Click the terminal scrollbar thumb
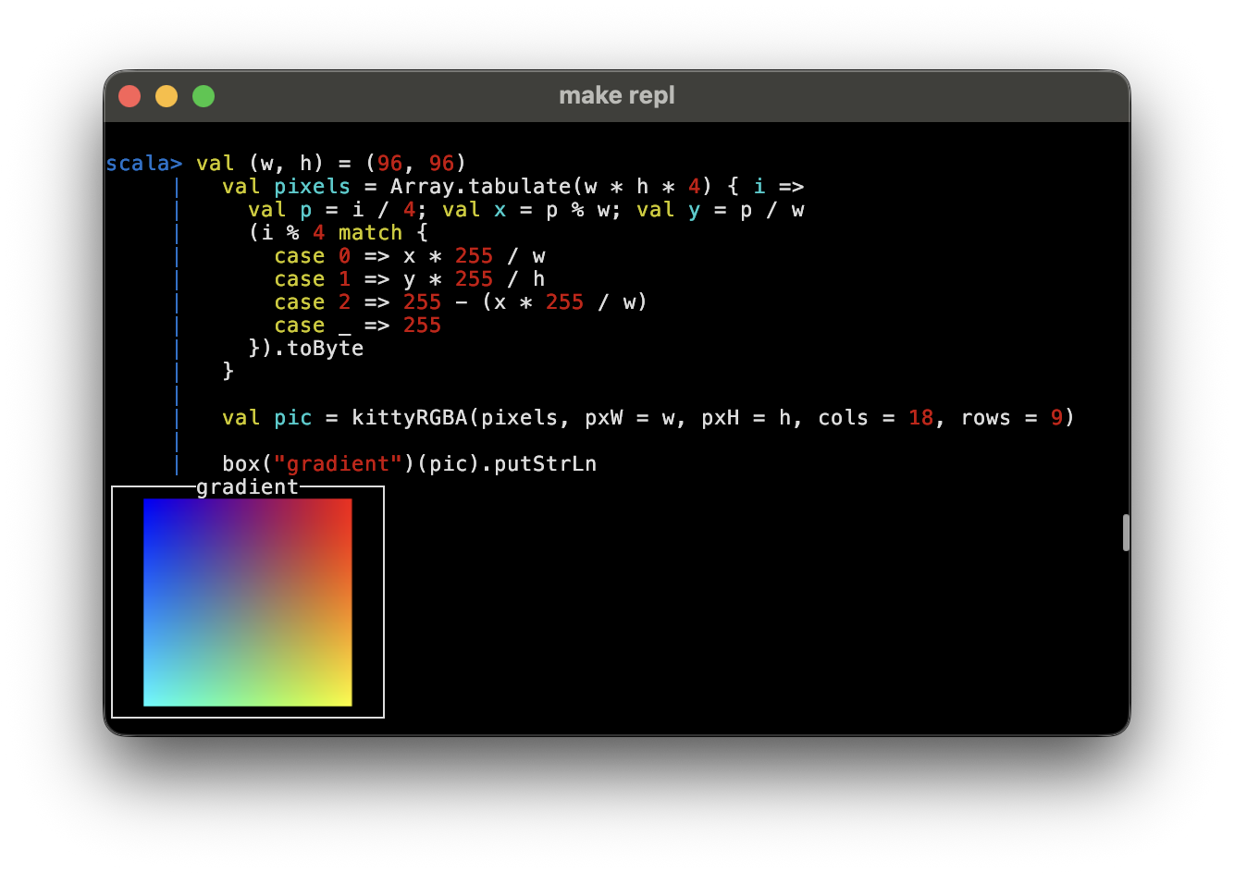The height and width of the screenshot is (873, 1234). (1126, 533)
